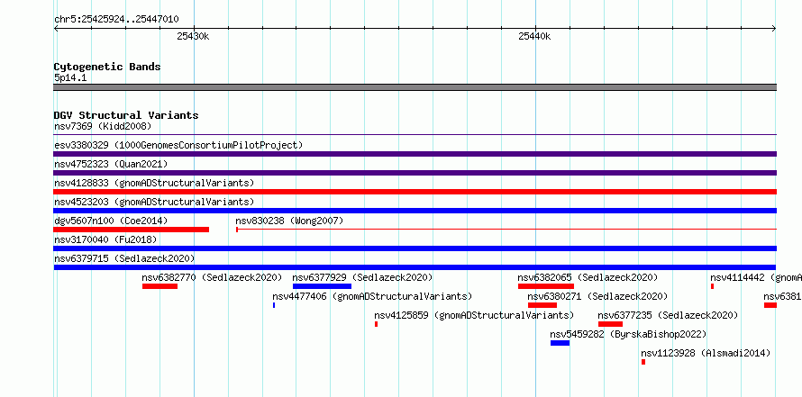The width and height of the screenshot is (802, 397).
Task: Click the 25430k ruler tick label
Action: pos(193,36)
